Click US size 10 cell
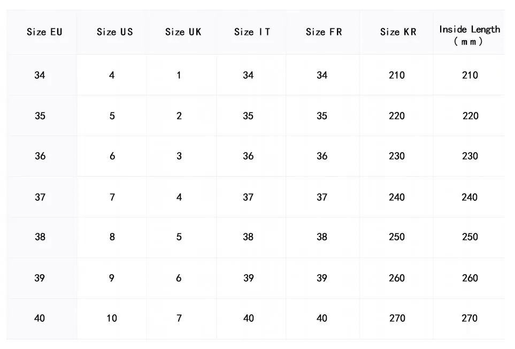Viewport: 515px width, 349px height. 112,318
